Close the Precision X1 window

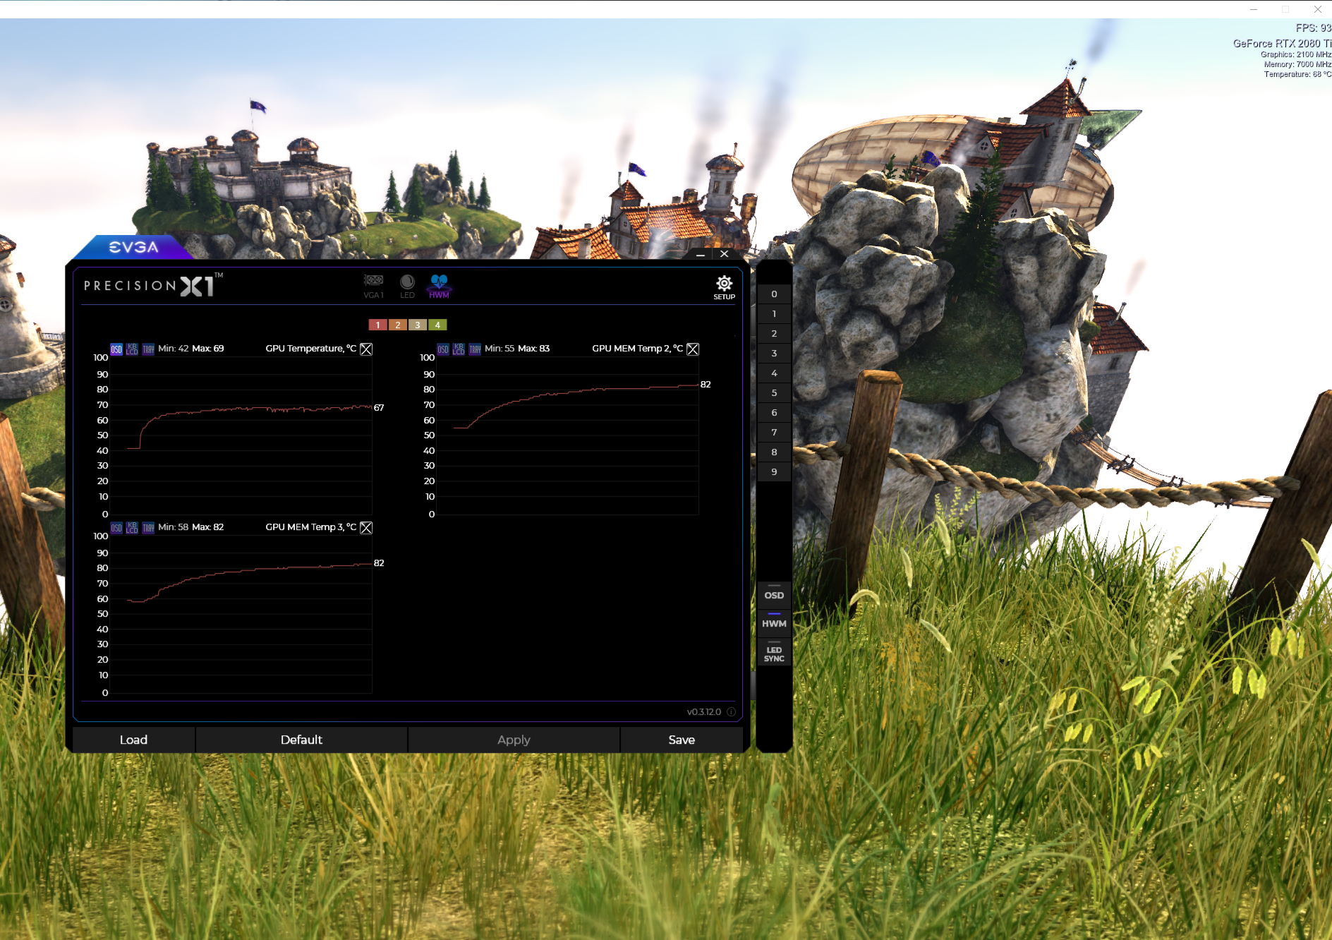click(724, 254)
